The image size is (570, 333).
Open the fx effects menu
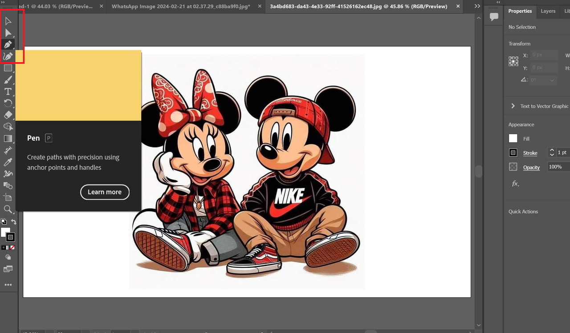(x=515, y=183)
